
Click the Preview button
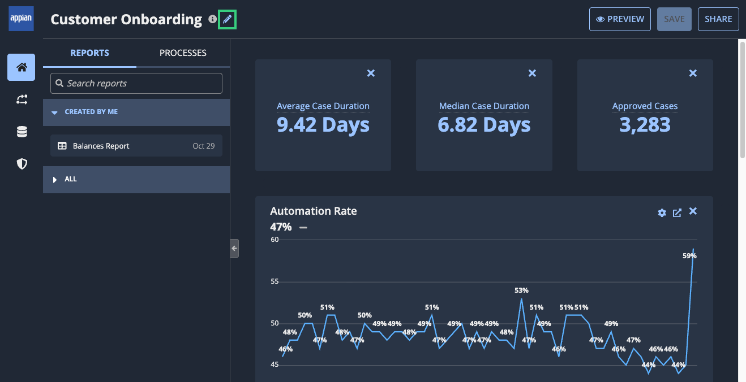[620, 19]
